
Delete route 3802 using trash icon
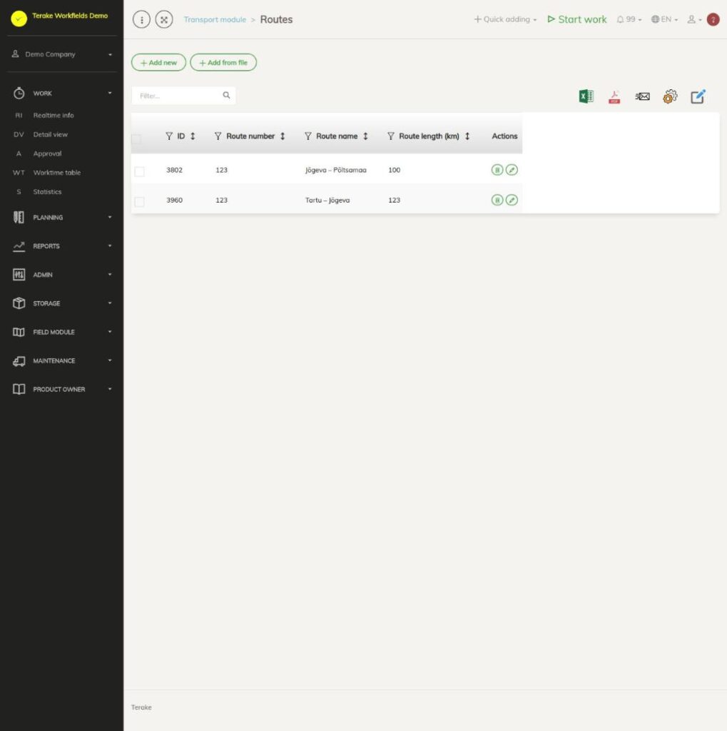497,170
